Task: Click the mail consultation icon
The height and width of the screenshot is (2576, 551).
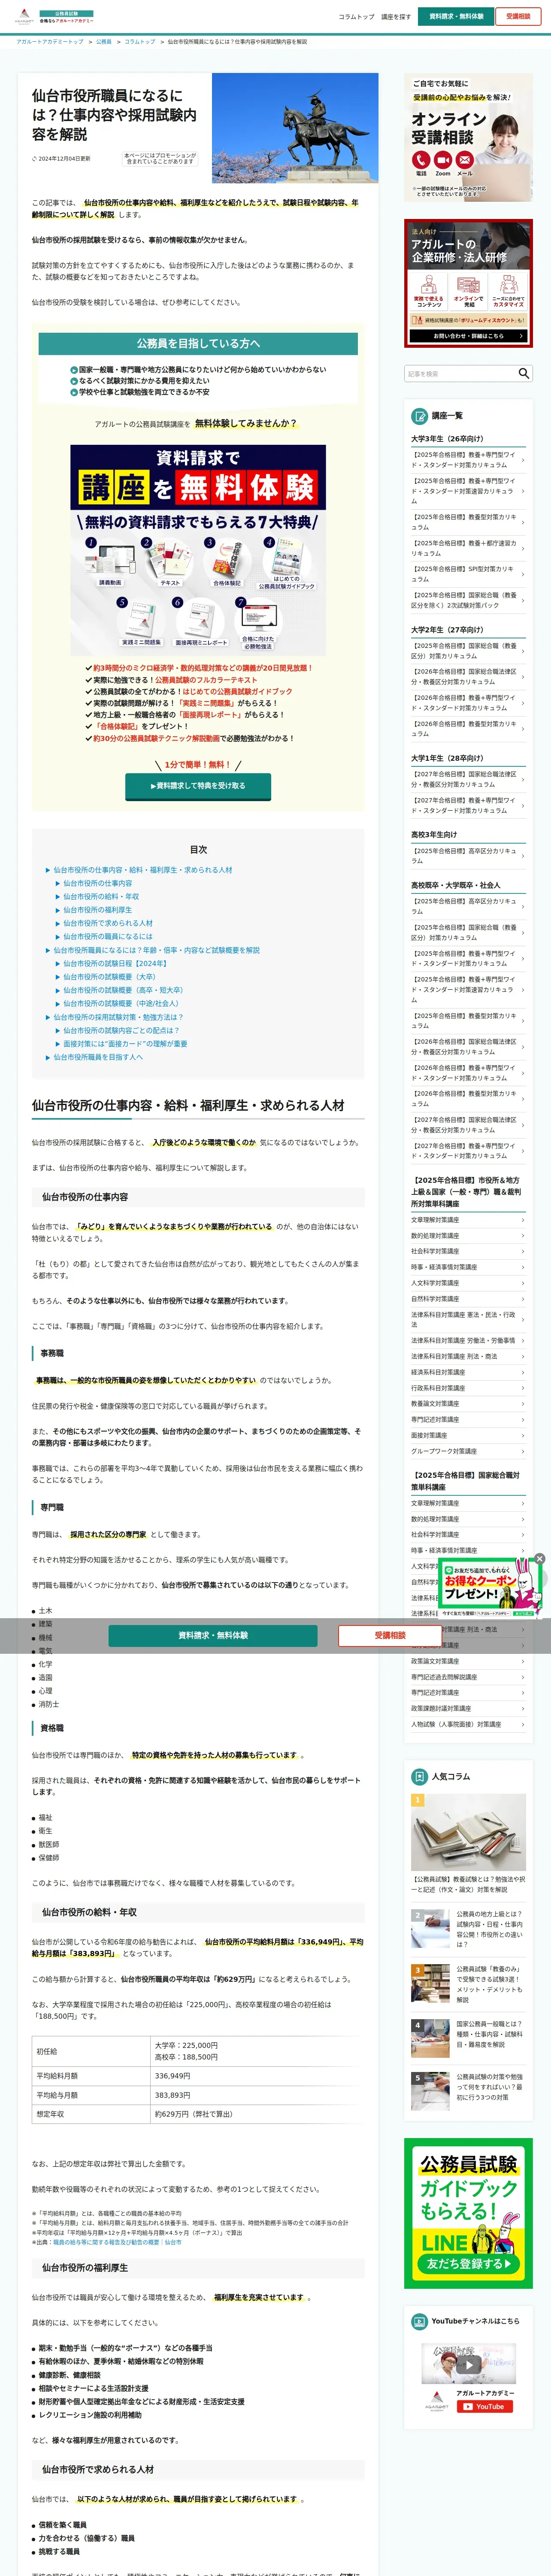Action: [x=465, y=160]
